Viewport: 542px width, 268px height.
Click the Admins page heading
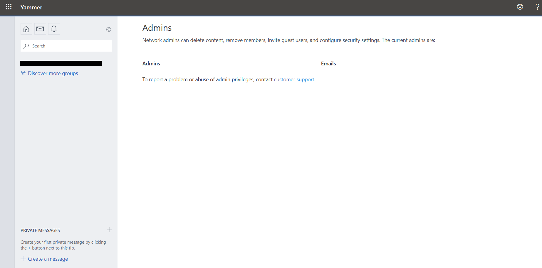pos(157,28)
